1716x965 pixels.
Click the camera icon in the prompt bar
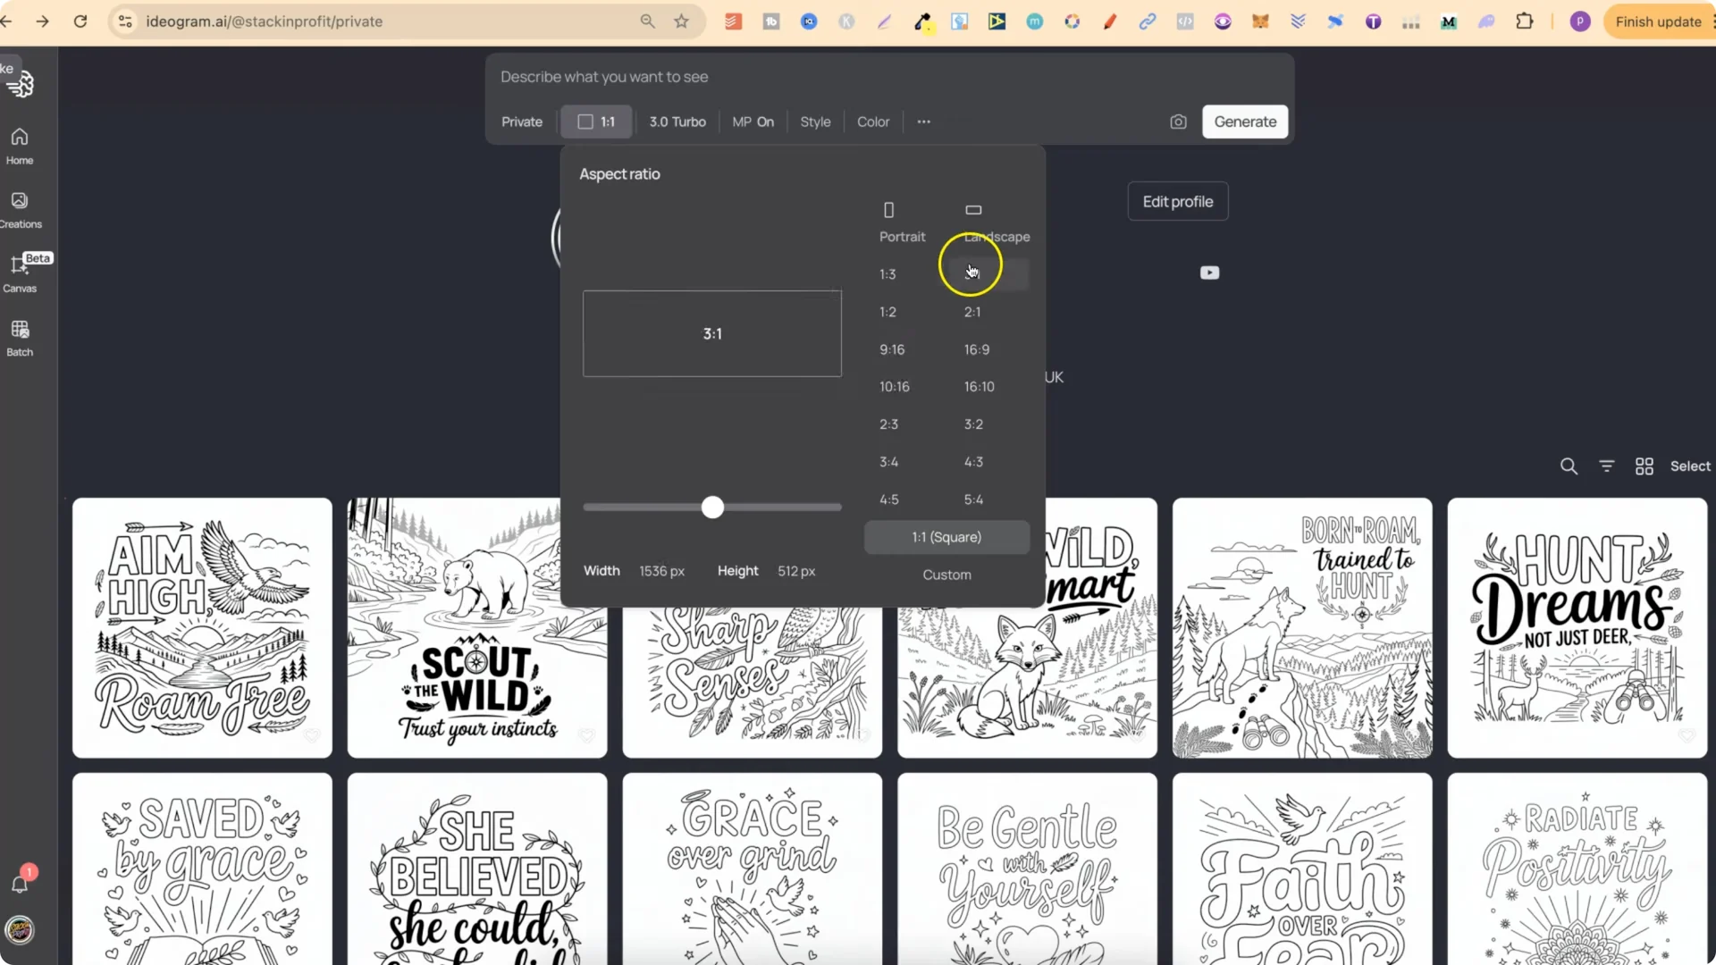coord(1178,122)
